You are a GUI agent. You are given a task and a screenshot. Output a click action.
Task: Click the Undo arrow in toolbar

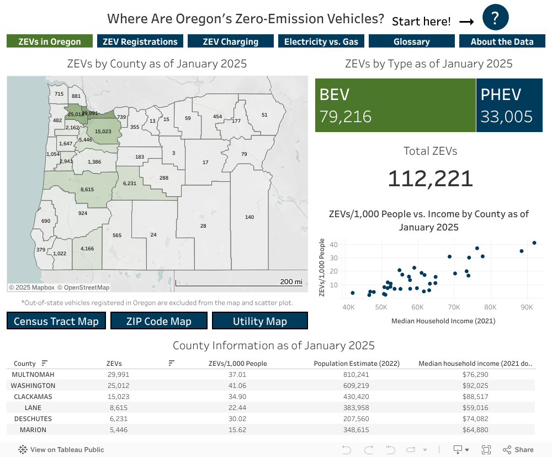347,449
